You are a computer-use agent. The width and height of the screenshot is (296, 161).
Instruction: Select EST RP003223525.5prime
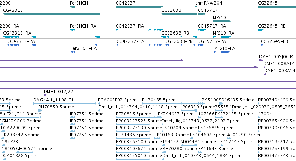(133, 124)
